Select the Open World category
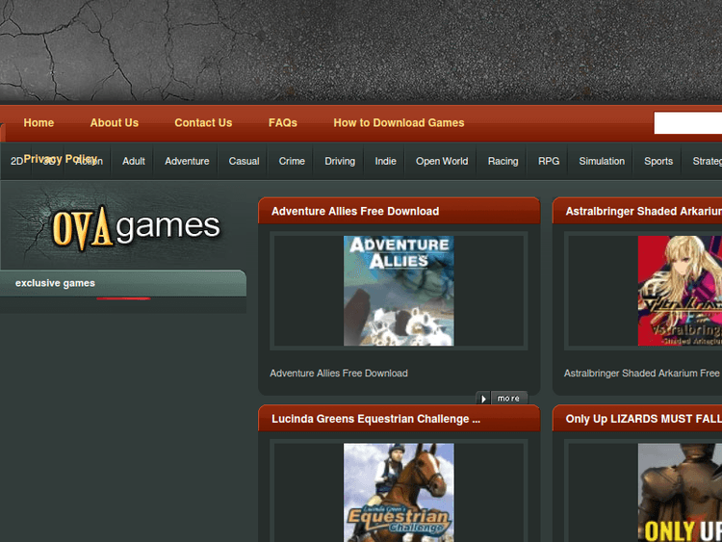This screenshot has height=542, width=722. pos(442,162)
